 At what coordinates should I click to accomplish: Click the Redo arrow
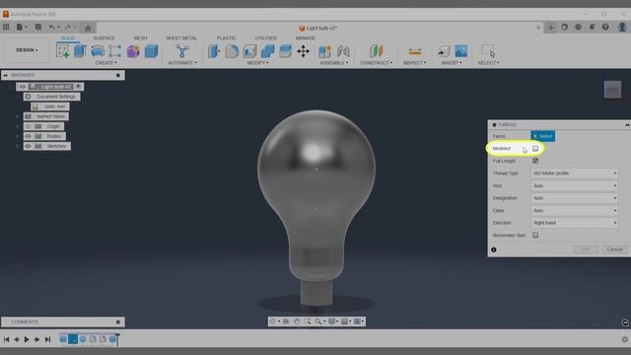68,27
